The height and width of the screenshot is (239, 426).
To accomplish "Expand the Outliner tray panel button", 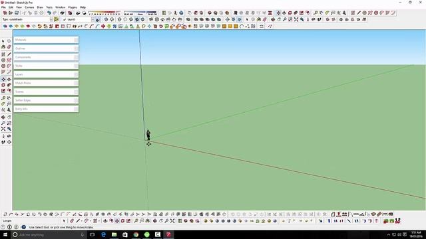I will click(76, 48).
